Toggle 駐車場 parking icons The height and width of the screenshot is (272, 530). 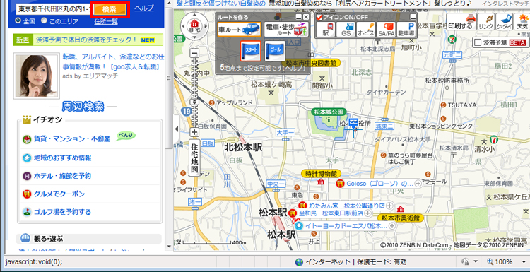coord(406,30)
